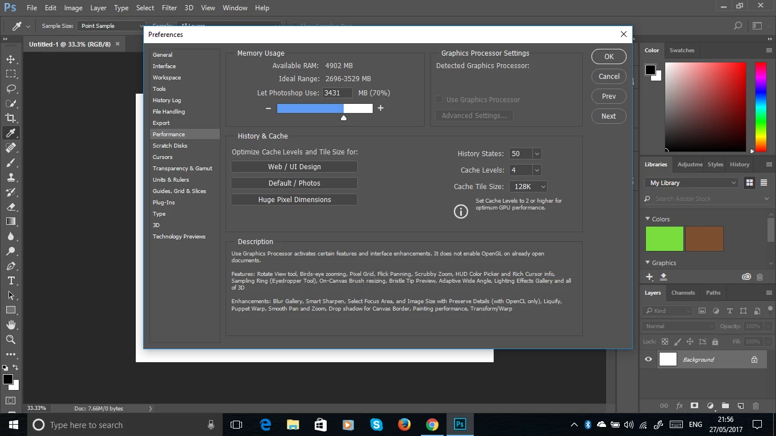Switch Libraries to grid view

pyautogui.click(x=749, y=183)
